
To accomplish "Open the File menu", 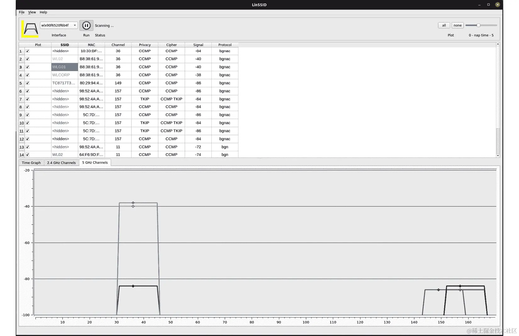I will tap(21, 12).
